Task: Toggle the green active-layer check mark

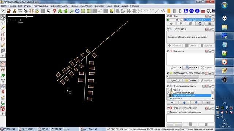Action: click(x=168, y=20)
